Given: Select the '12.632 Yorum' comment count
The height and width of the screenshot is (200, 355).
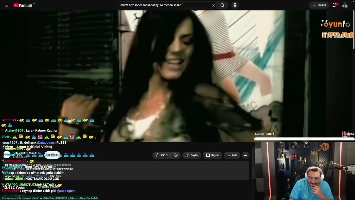Looking at the screenshot, I should 15,187.
